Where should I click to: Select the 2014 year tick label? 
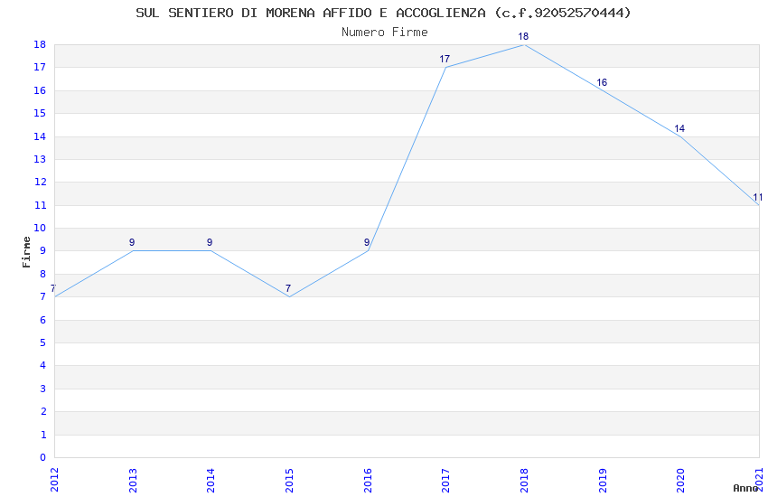211,480
